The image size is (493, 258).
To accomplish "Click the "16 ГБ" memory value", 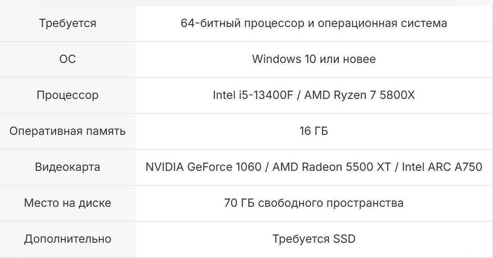I will point(314,131).
